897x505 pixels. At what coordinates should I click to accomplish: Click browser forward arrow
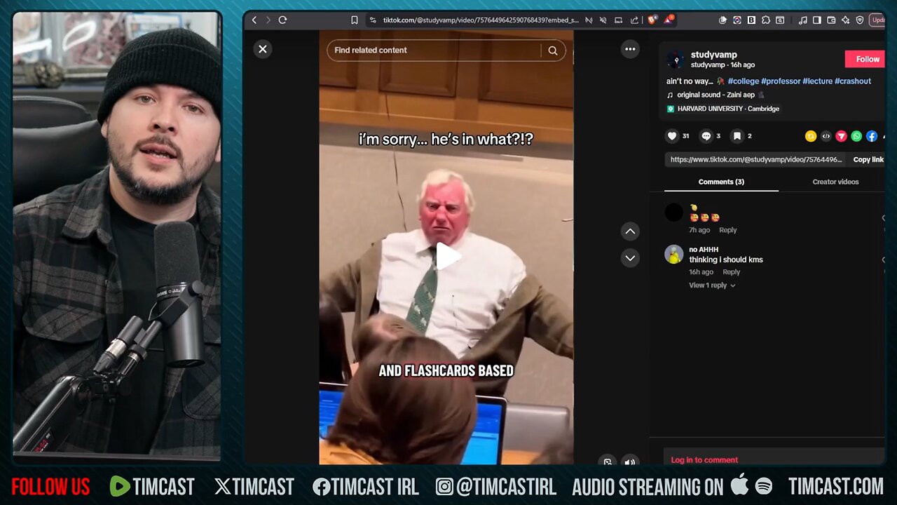(268, 20)
